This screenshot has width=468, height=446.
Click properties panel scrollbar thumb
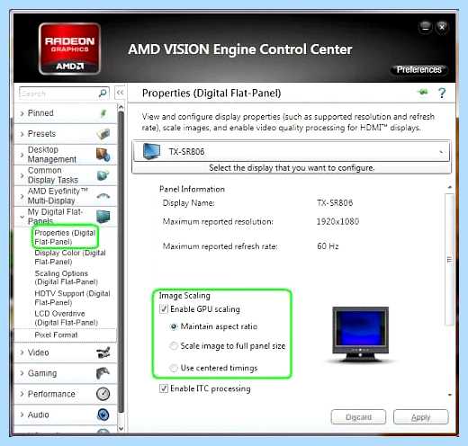pos(449,260)
